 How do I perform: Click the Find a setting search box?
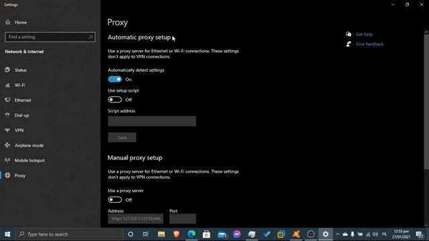(50, 37)
